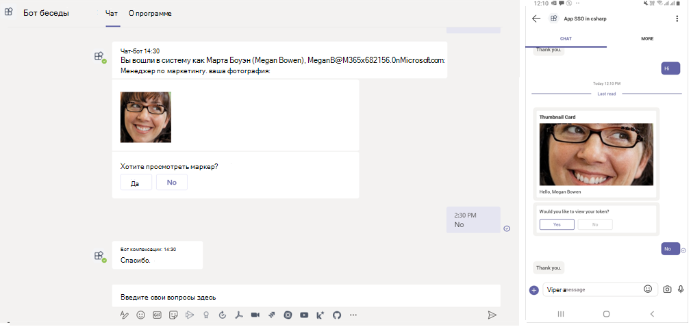Click the Бот беседы title
Screen dimensions: 691x327
point(47,13)
